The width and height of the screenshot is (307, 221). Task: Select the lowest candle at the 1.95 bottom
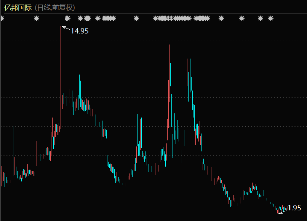tap(278, 212)
